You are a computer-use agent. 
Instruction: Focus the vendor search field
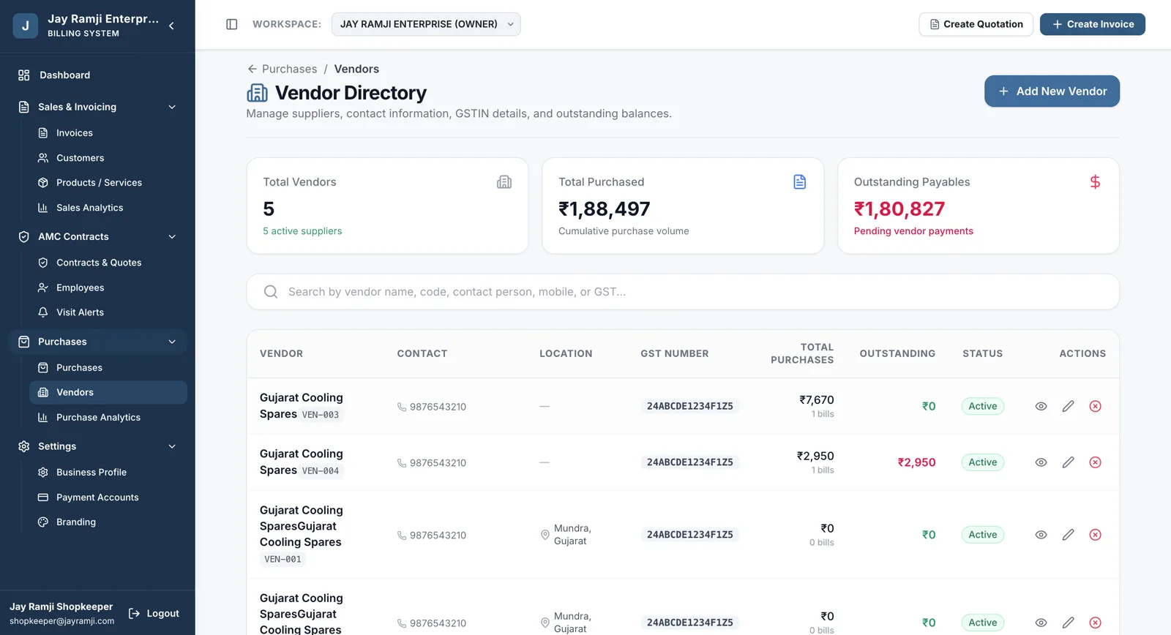tap(683, 292)
